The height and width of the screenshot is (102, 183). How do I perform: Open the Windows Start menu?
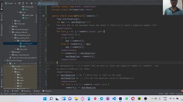45,99
